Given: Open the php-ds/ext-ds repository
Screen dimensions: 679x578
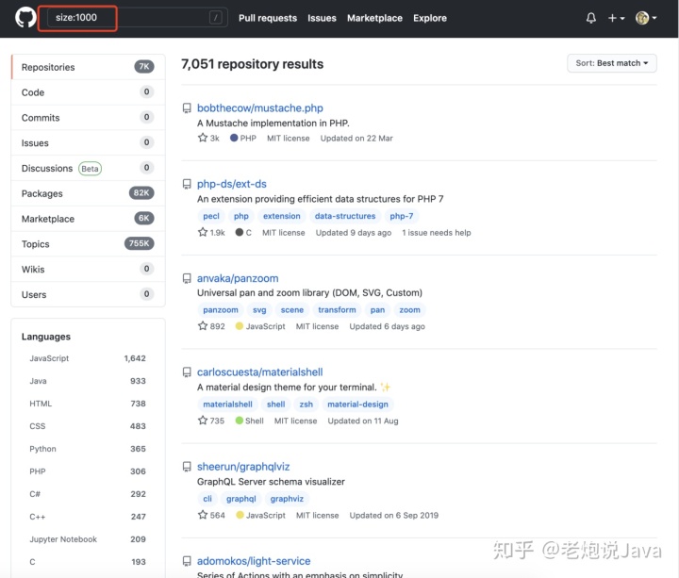Looking at the screenshot, I should tap(232, 184).
